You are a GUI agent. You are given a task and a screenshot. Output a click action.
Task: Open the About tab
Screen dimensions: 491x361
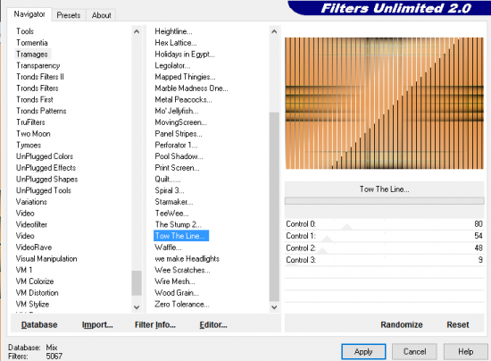(102, 15)
